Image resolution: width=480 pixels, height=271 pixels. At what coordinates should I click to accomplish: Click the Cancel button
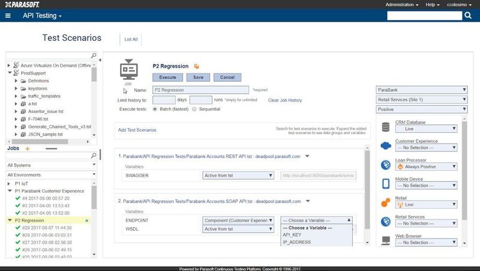coord(227,78)
